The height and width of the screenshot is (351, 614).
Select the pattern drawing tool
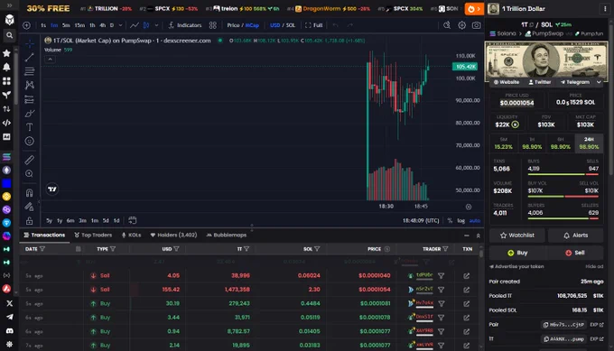[30, 85]
